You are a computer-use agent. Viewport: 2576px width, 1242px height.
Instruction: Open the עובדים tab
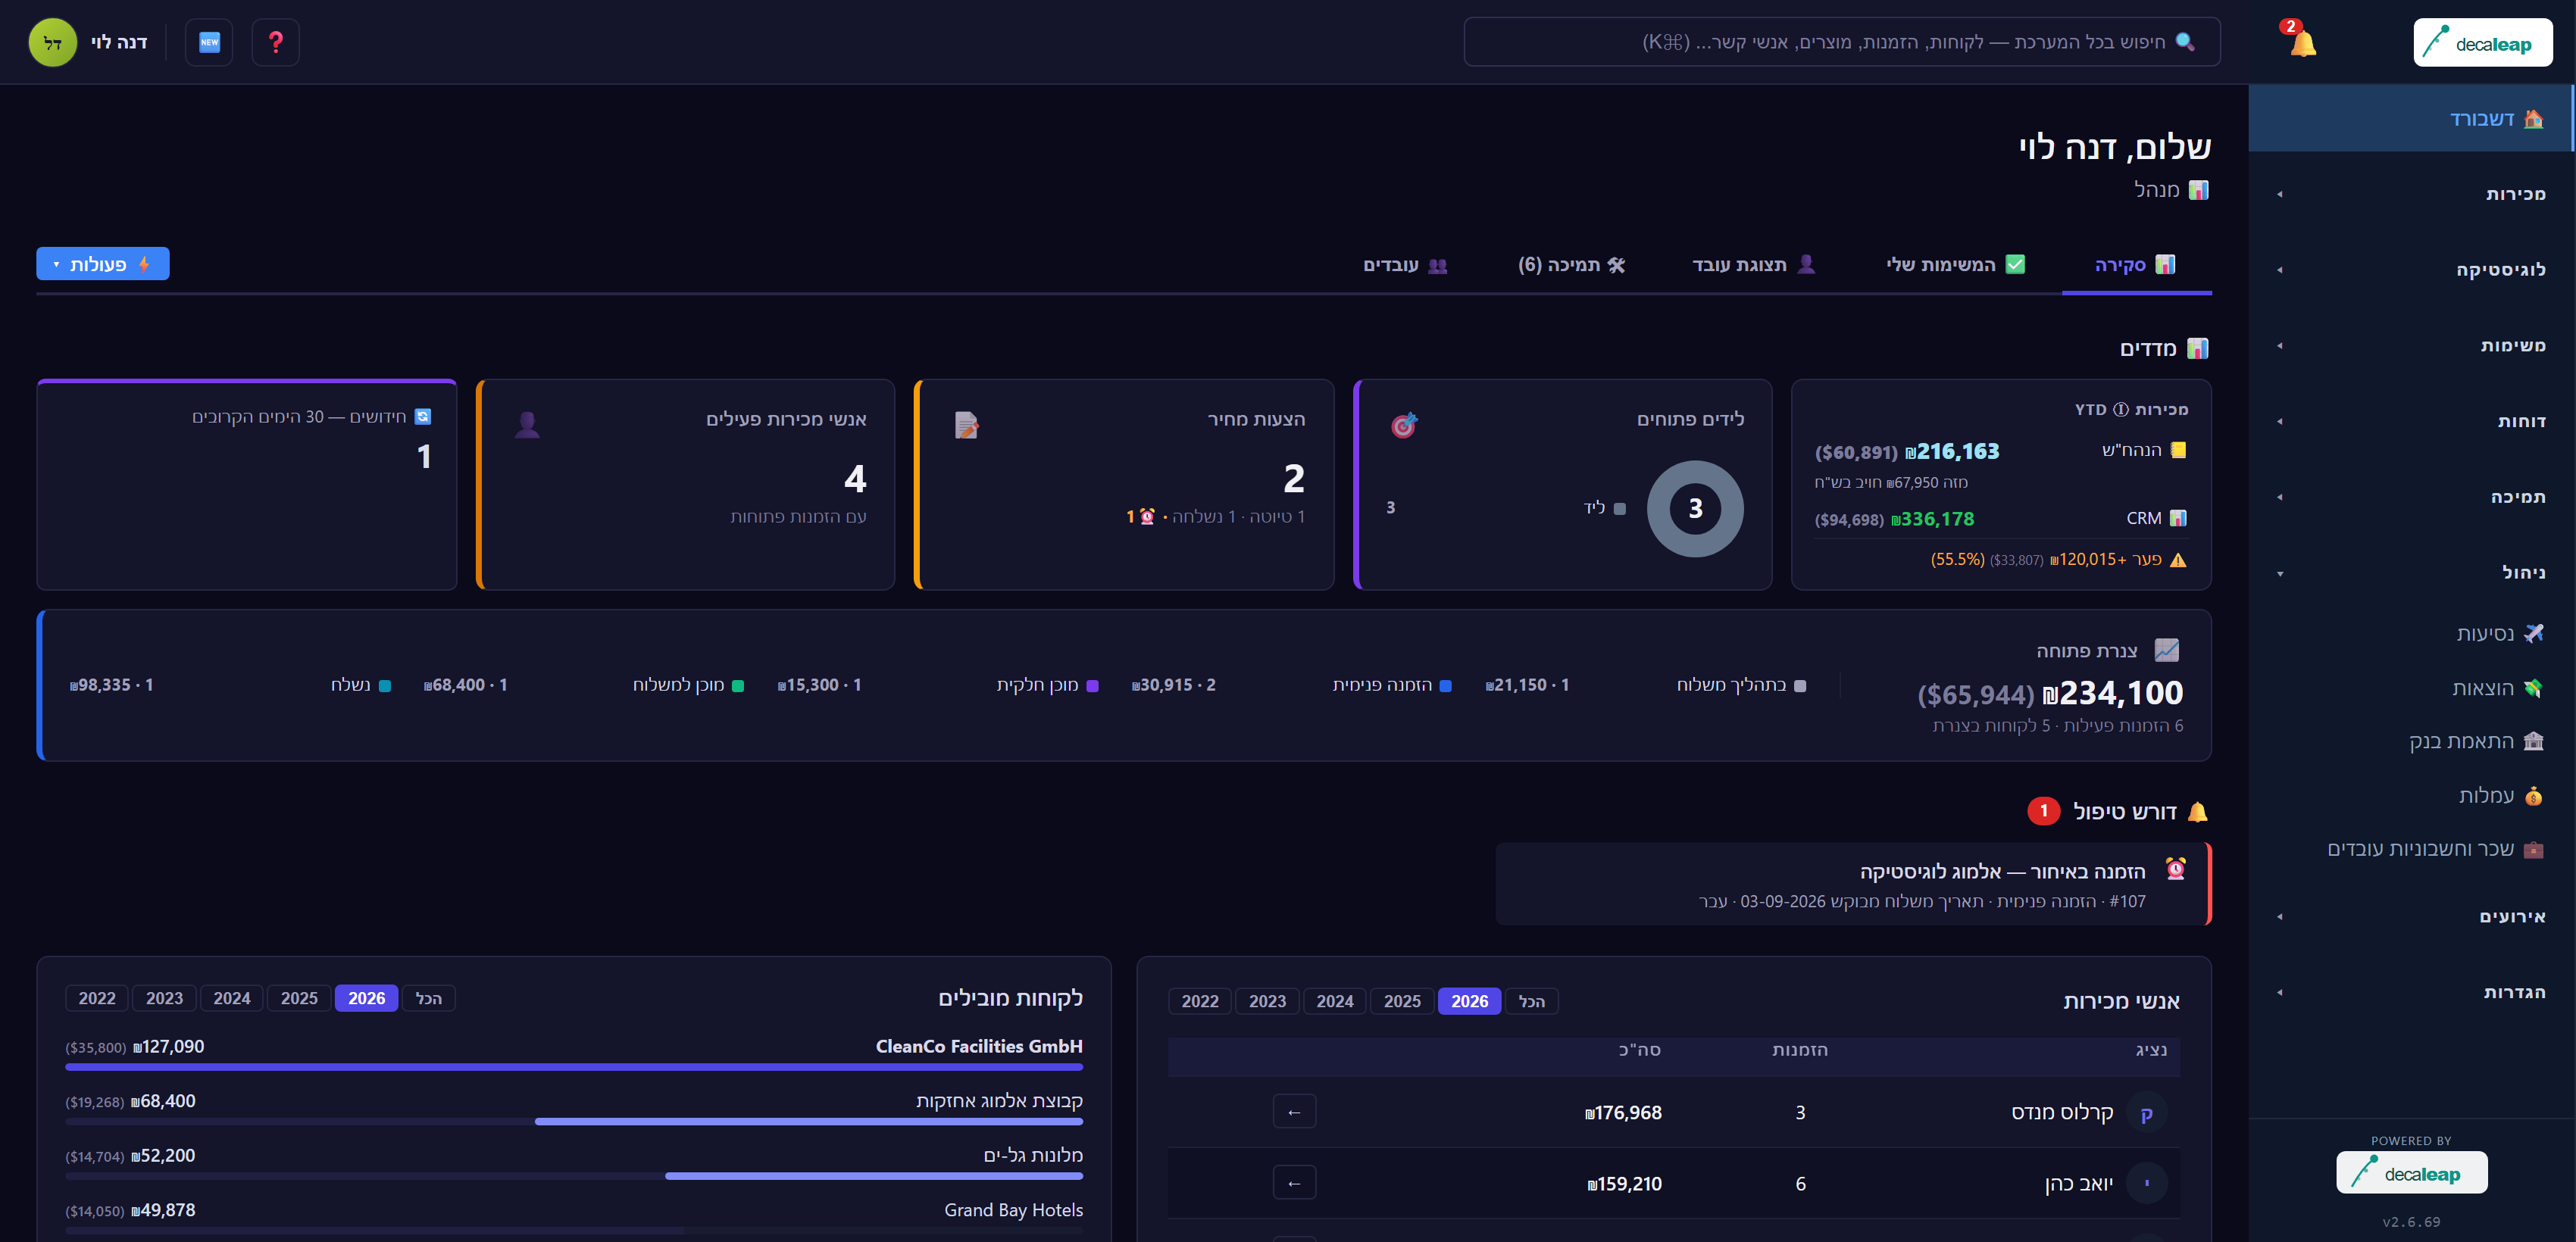pos(1406,265)
